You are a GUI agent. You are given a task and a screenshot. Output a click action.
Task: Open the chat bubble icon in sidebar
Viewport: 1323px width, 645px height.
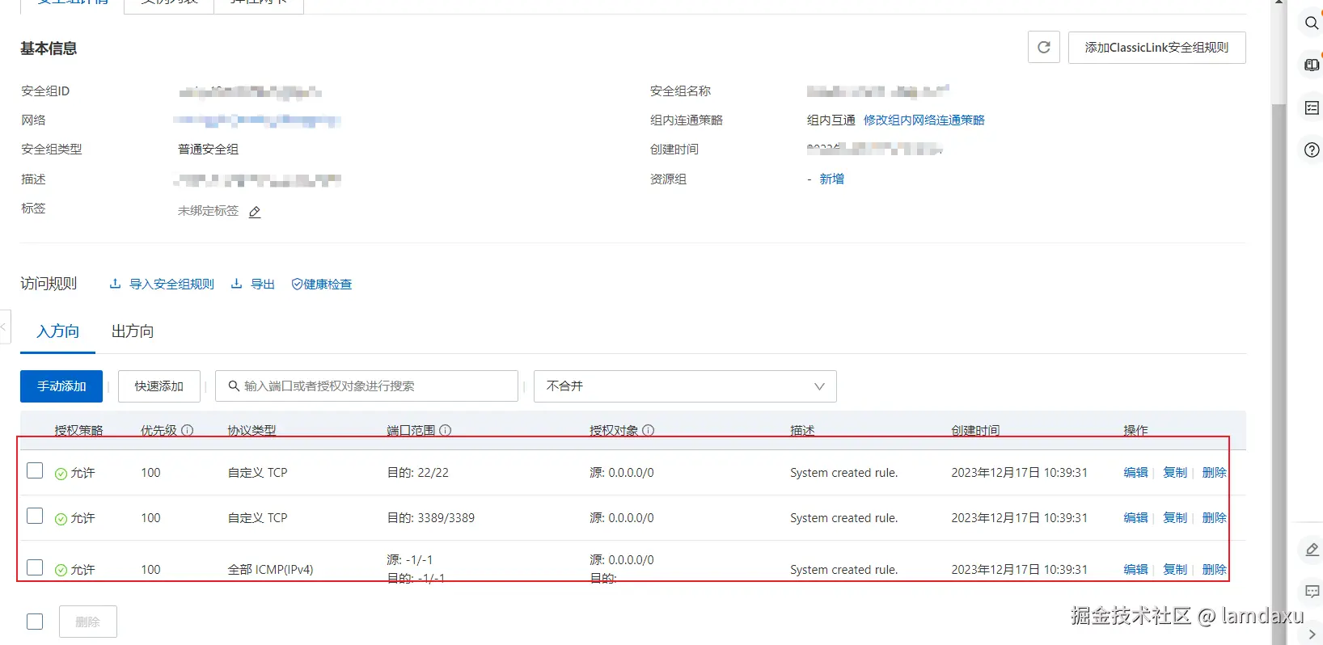[x=1312, y=592]
